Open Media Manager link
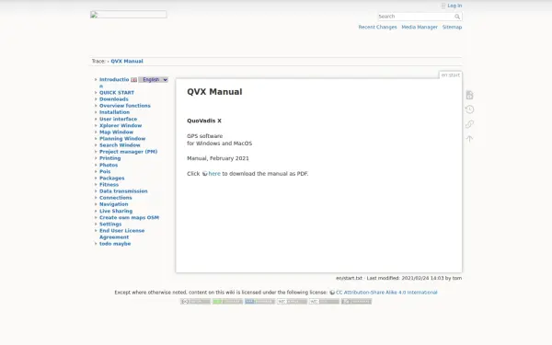Image resolution: width=552 pixels, height=345 pixels. point(420,27)
